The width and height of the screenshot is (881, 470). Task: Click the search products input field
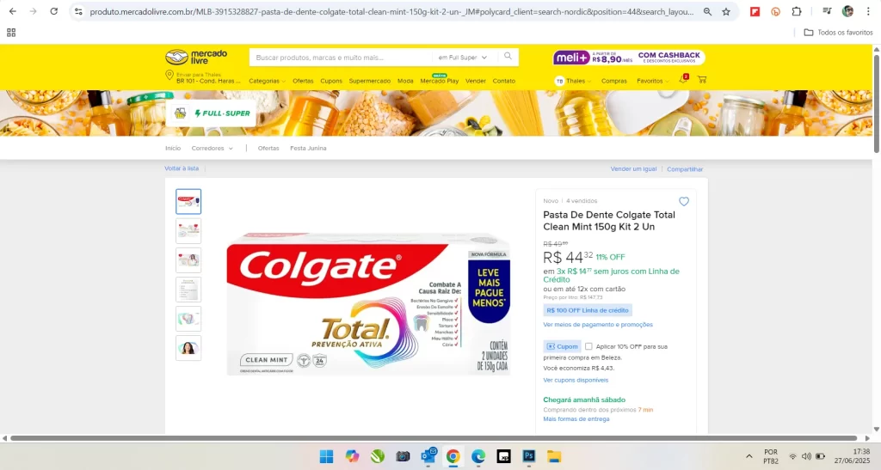tap(341, 58)
